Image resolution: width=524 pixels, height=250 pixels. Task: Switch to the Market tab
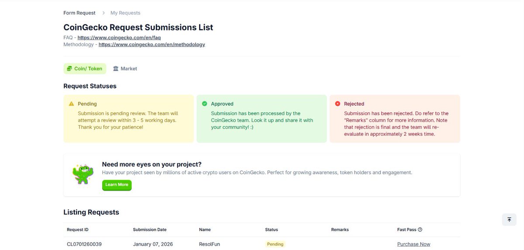tap(125, 68)
